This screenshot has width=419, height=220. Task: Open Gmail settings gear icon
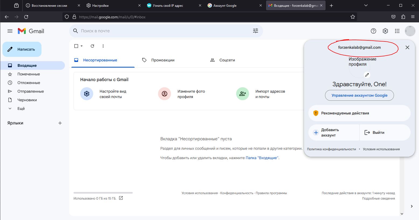tap(385, 31)
